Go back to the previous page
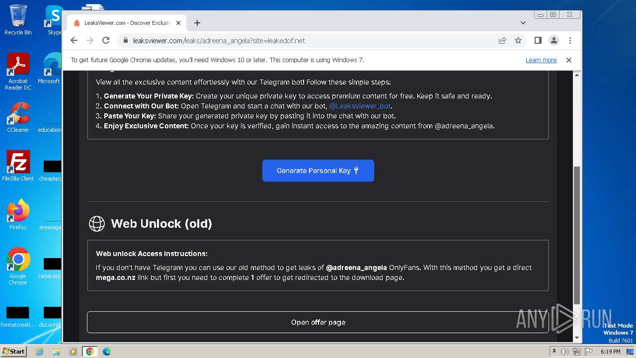636x358 pixels. click(74, 40)
